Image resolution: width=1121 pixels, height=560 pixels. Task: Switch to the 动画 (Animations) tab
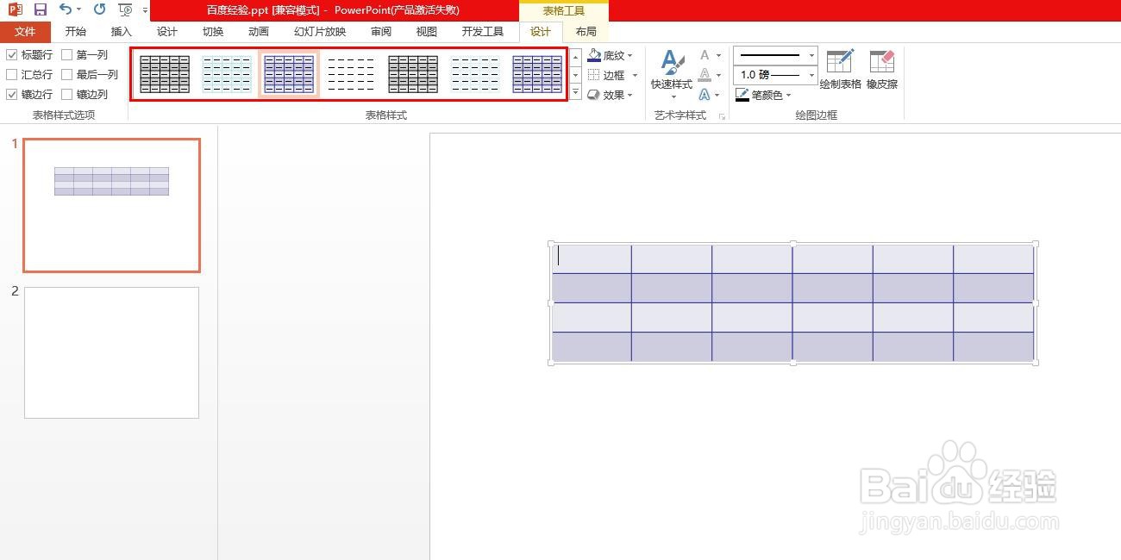click(x=259, y=32)
